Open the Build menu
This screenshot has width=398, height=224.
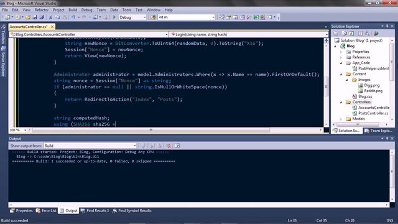click(73, 10)
